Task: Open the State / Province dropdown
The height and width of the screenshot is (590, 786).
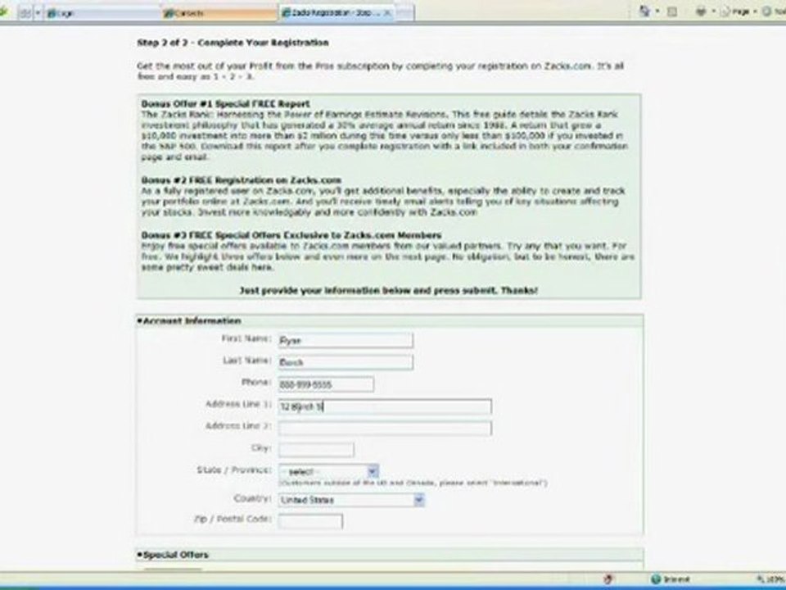Action: click(329, 472)
